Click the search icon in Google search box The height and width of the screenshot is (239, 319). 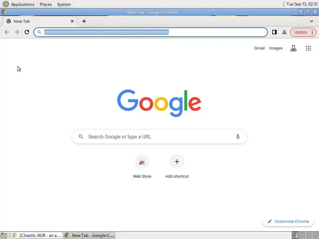pyautogui.click(x=81, y=137)
